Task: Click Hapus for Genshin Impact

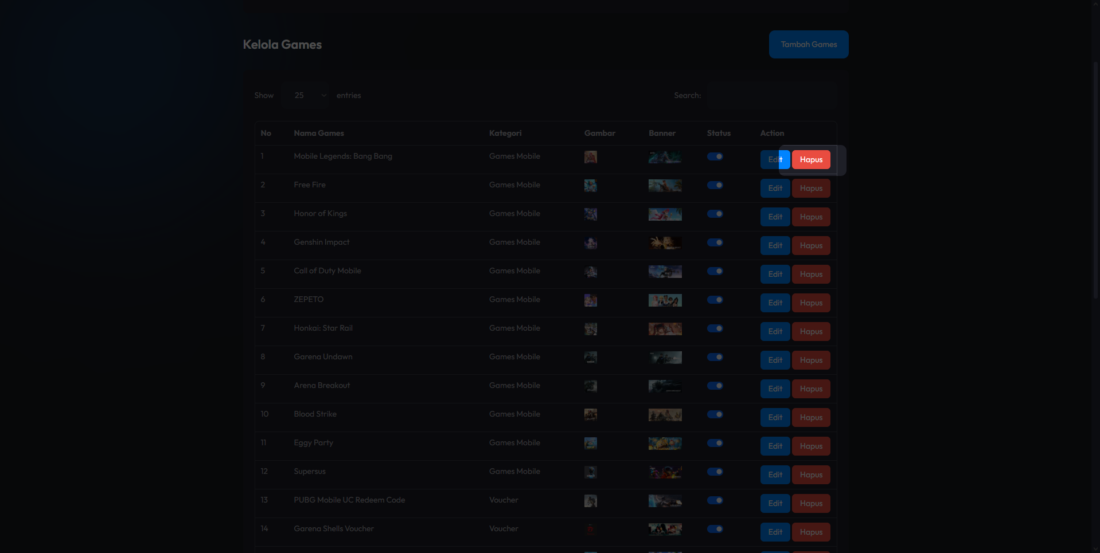Action: click(x=811, y=245)
